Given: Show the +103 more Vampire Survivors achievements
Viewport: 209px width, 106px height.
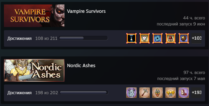Looking at the screenshot, I should coord(196,38).
